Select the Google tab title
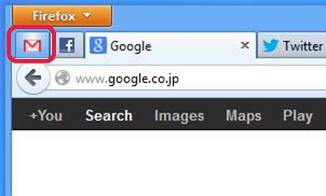Screen dimensions: 326x196 (131, 46)
